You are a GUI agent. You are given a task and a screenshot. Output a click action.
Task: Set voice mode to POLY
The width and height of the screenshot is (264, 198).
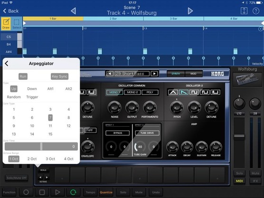tap(150, 92)
